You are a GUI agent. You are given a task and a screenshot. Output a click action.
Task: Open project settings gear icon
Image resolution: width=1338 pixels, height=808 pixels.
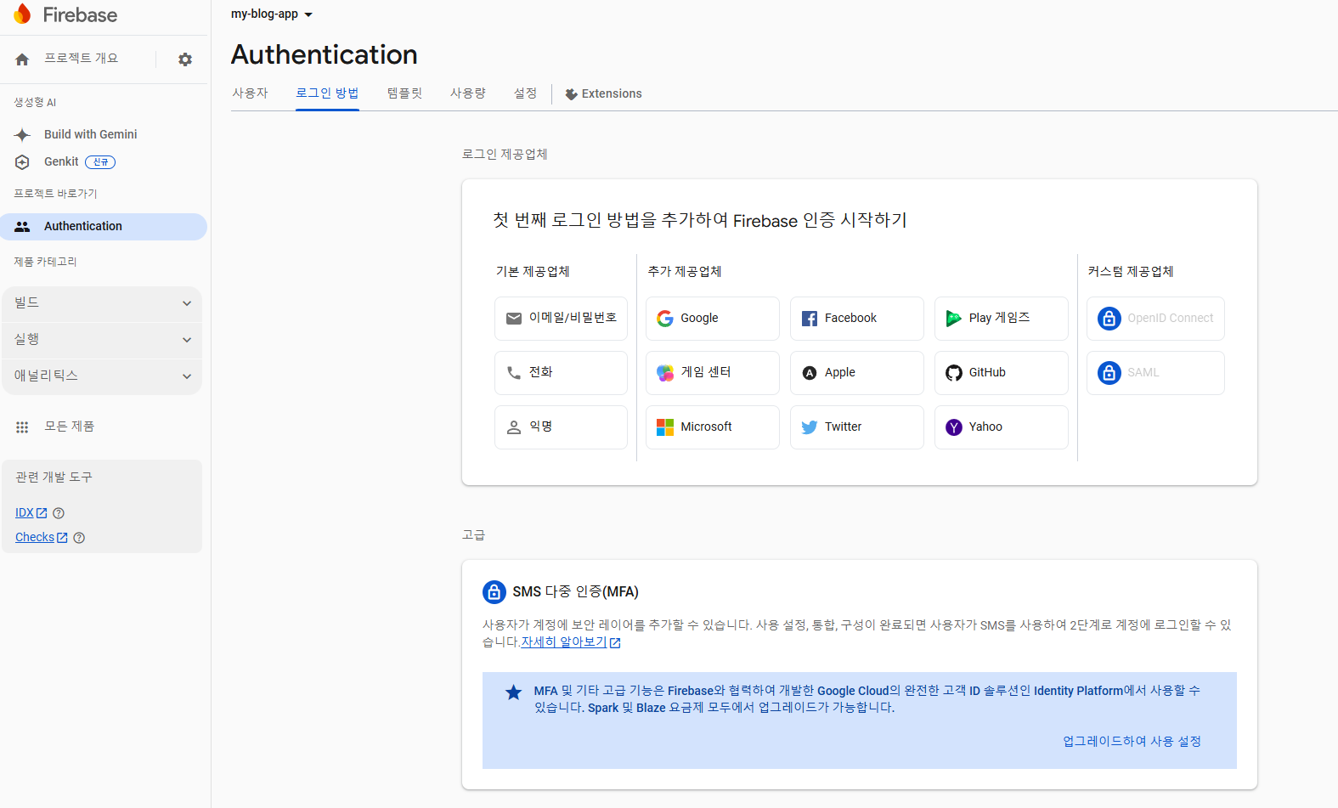coord(185,59)
